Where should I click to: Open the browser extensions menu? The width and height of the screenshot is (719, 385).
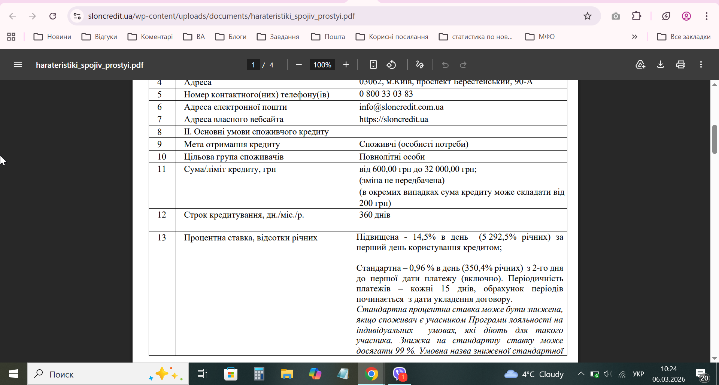[636, 16]
